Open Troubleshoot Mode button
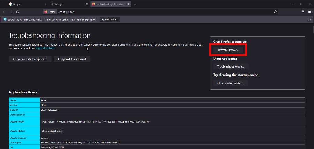 [231, 66]
